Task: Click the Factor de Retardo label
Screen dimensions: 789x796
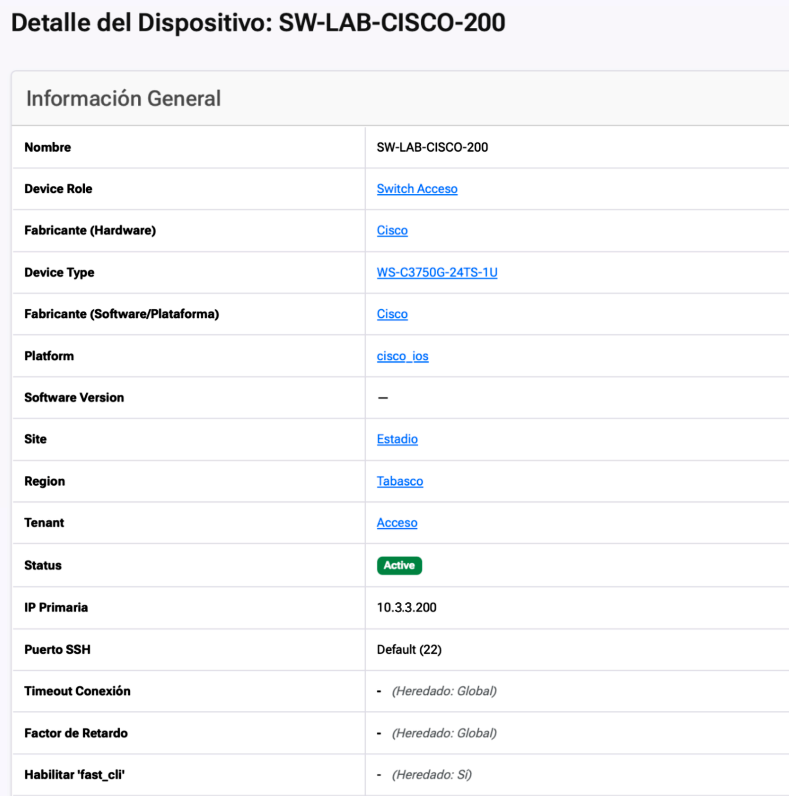Action: (76, 733)
